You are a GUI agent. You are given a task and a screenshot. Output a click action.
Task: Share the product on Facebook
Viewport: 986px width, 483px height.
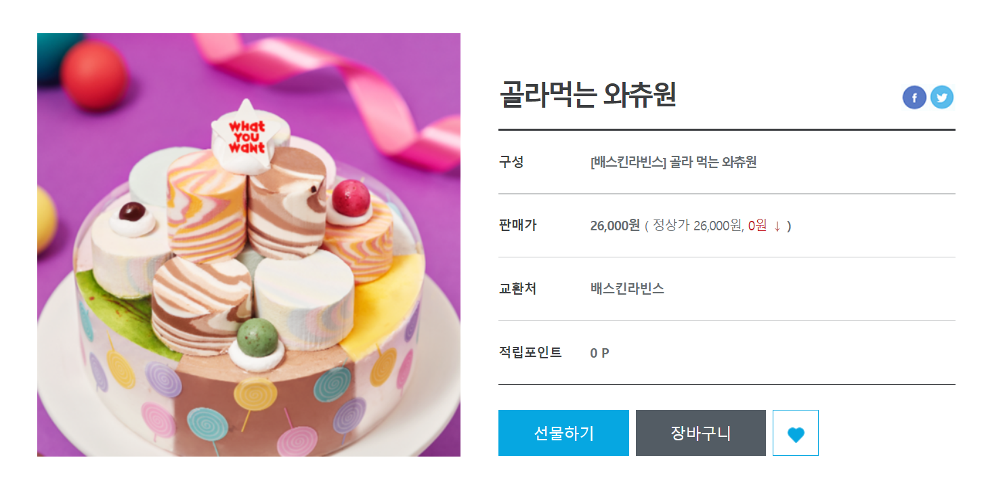tap(914, 98)
